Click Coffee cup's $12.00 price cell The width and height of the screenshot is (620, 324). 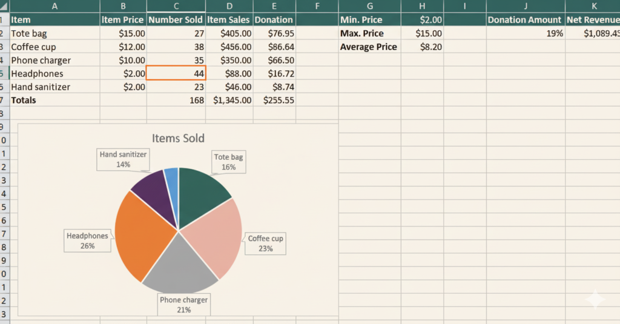(x=124, y=47)
